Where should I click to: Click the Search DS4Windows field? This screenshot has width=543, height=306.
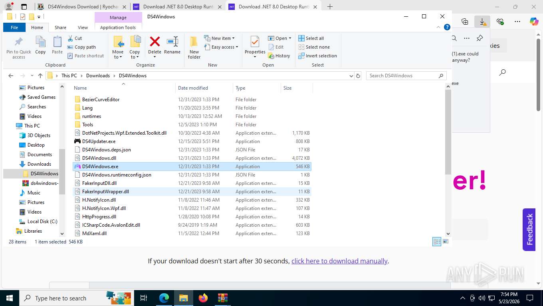coord(406,76)
